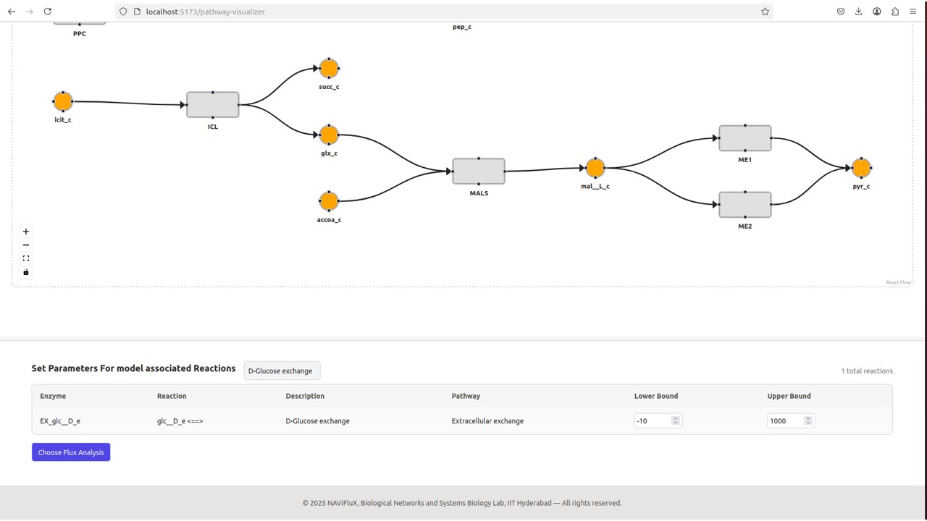Click the ME1 reaction node
This screenshot has width=927, height=521.
744,138
